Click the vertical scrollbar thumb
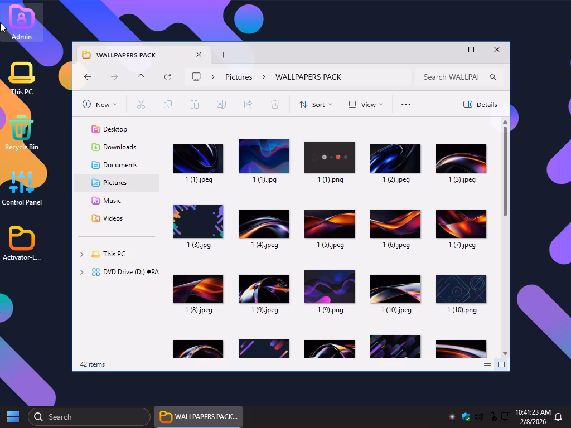This screenshot has height=428, width=571. pos(505,171)
